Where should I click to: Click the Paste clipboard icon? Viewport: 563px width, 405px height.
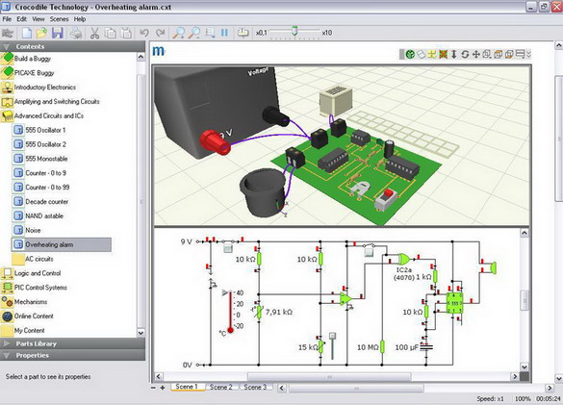[126, 33]
